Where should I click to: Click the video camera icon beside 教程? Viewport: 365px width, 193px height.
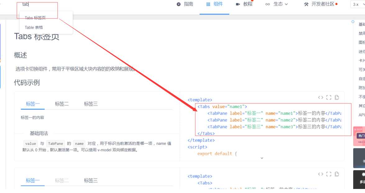pyautogui.click(x=238, y=4)
